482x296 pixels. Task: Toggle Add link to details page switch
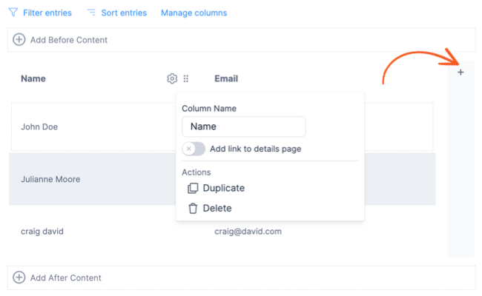click(x=194, y=149)
